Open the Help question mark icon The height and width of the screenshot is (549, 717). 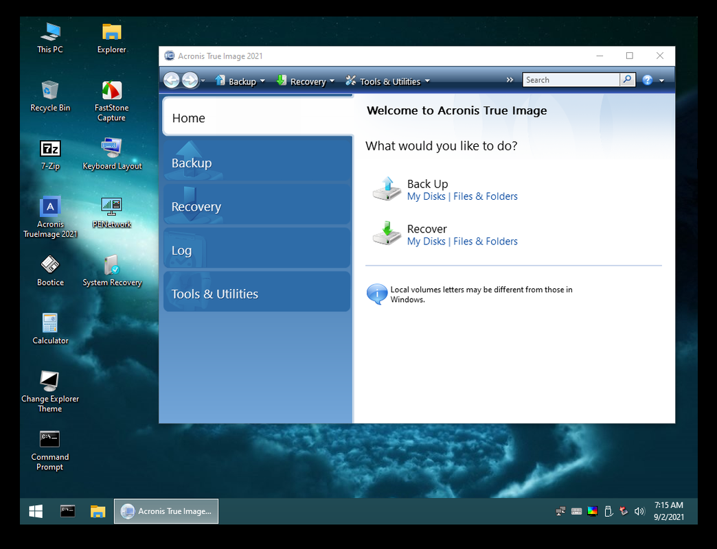point(647,80)
